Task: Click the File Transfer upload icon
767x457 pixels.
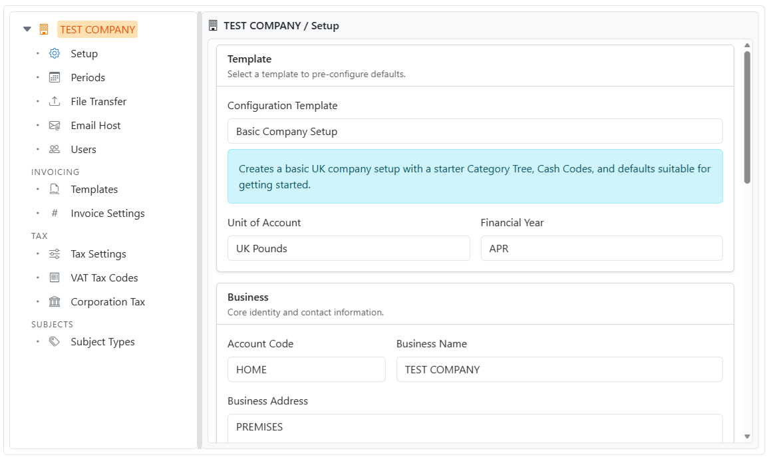Action: [x=55, y=101]
